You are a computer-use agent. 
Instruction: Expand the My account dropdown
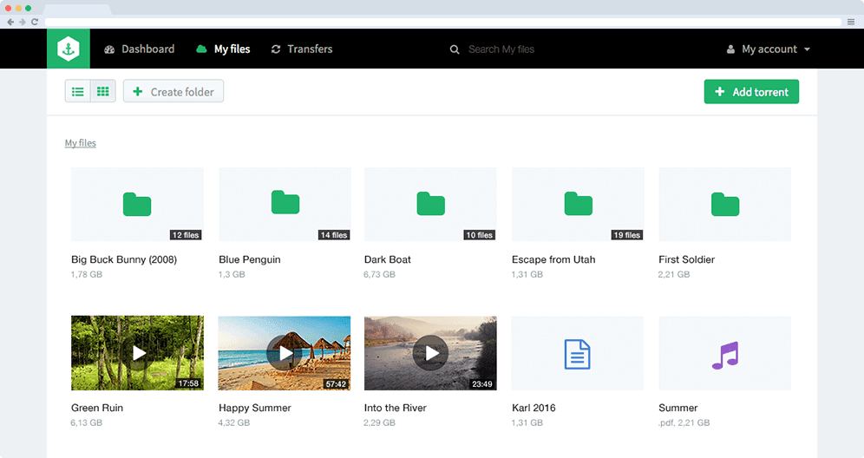point(769,49)
